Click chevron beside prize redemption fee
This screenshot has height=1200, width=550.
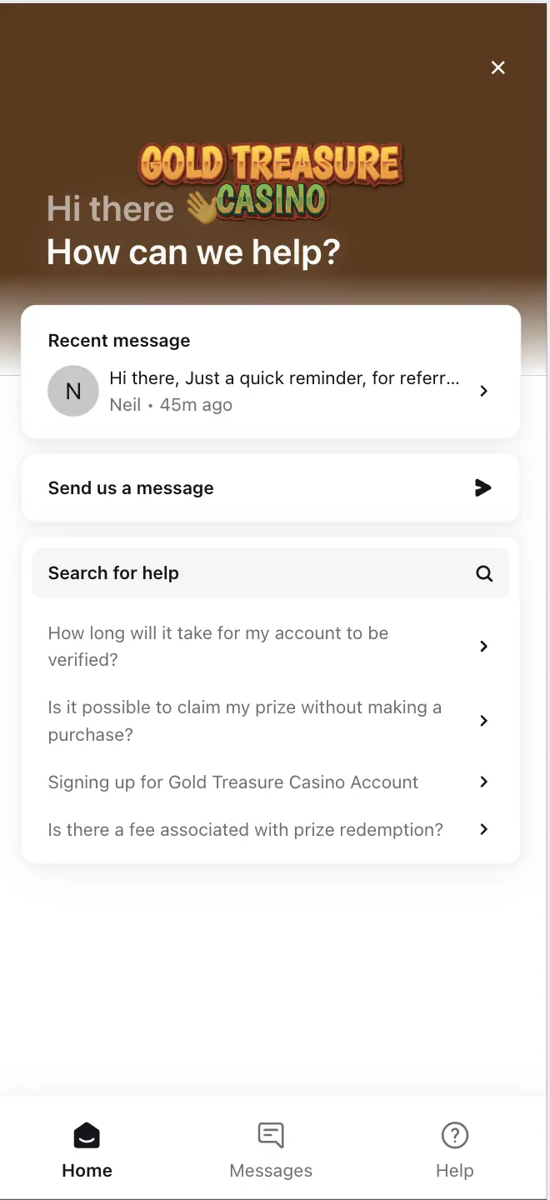pos(484,830)
